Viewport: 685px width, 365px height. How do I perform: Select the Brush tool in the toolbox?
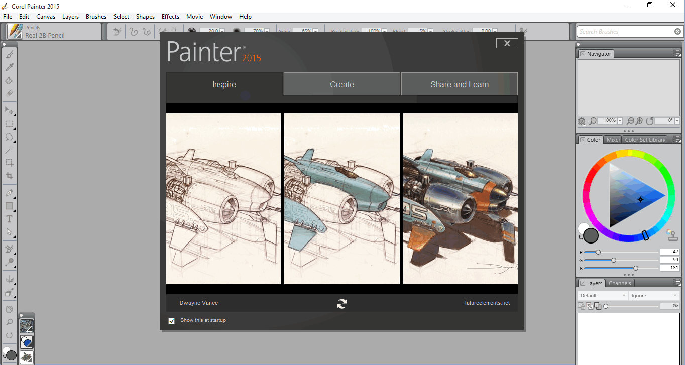tap(9, 54)
